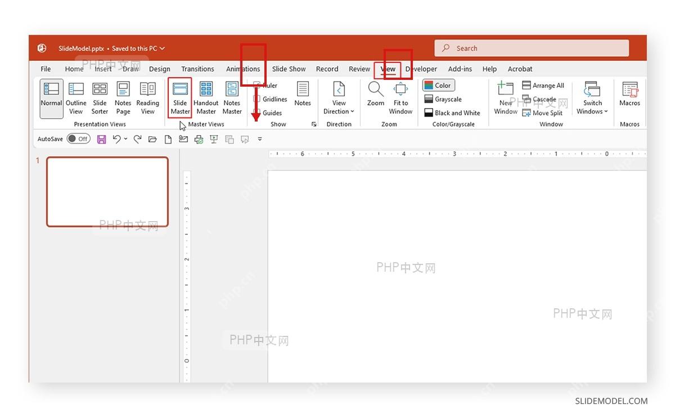This screenshot has width=675, height=418.
Task: Open the Show group dialog launcher
Action: tap(314, 124)
